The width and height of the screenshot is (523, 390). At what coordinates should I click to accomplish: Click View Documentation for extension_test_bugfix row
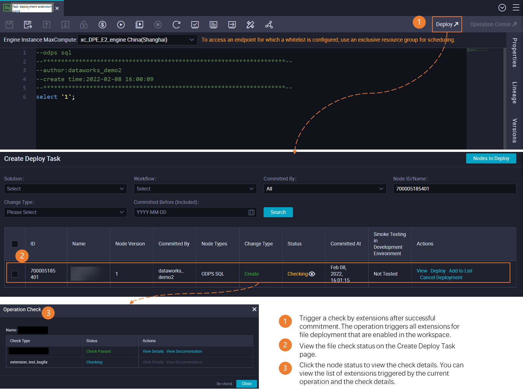[x=184, y=362]
